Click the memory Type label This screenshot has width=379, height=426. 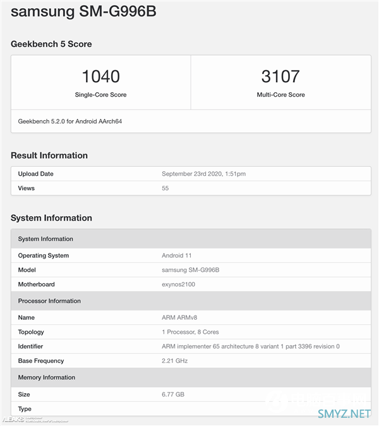point(25,409)
